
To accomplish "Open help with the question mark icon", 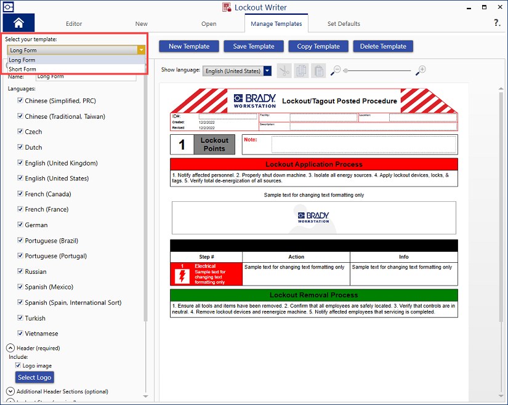I will [497, 23].
